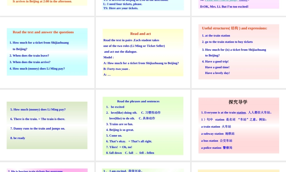Click 'I need four tickets, please.' line
Screen dimensions: 286x172
point(123,4)
